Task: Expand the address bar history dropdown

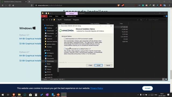Action: (x=138, y=20)
